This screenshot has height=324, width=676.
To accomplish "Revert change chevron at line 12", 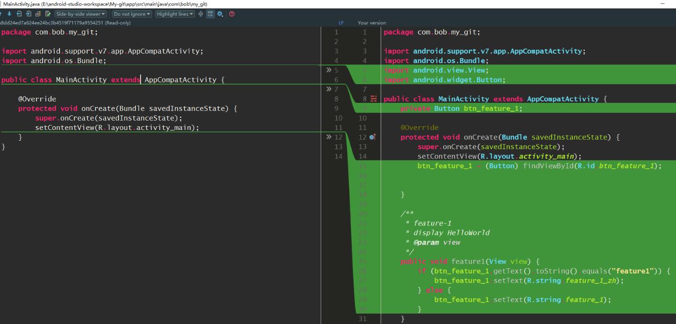I will click(329, 137).
